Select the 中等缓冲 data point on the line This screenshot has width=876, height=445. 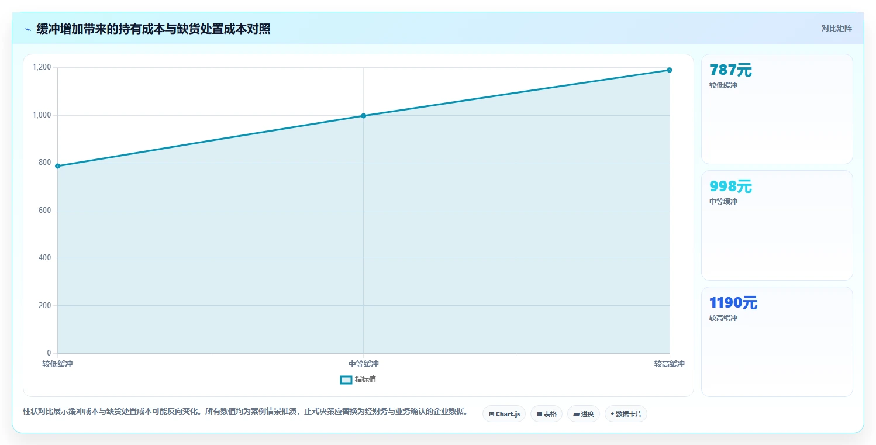[x=364, y=116]
